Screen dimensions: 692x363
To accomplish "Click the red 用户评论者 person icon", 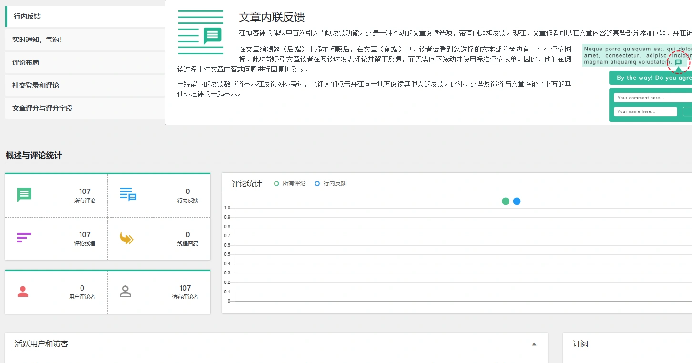I will (23, 291).
